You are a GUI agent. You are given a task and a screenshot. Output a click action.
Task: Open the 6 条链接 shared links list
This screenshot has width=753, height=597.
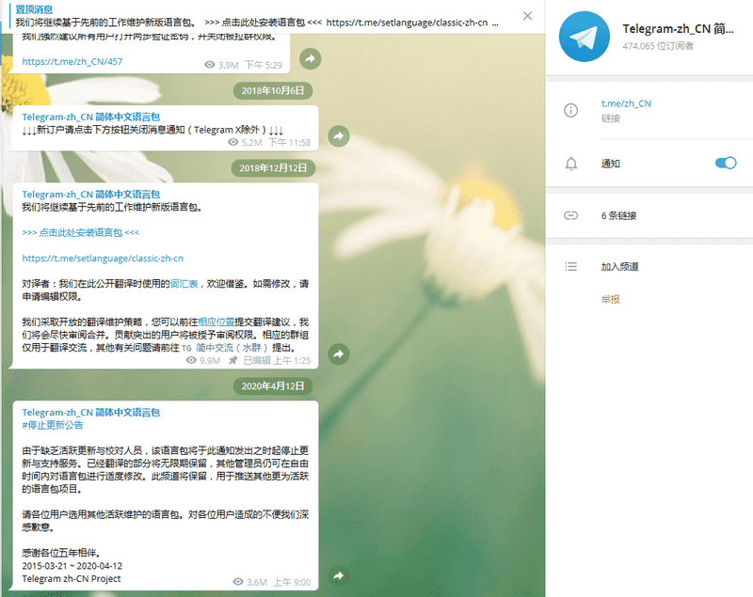click(x=618, y=216)
